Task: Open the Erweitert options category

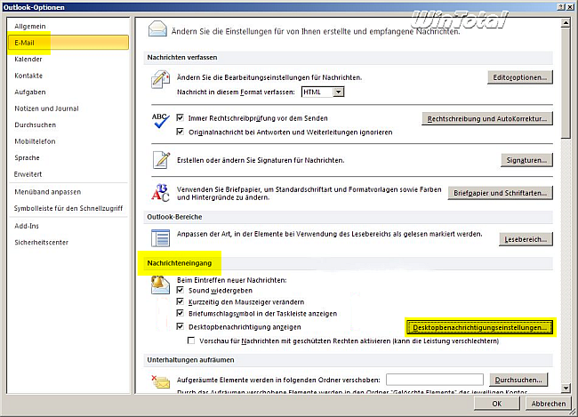Action: coord(68,174)
